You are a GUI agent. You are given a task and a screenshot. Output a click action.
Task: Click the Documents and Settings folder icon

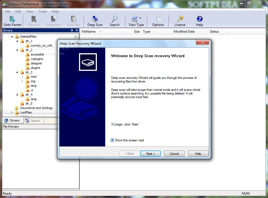tap(16, 108)
